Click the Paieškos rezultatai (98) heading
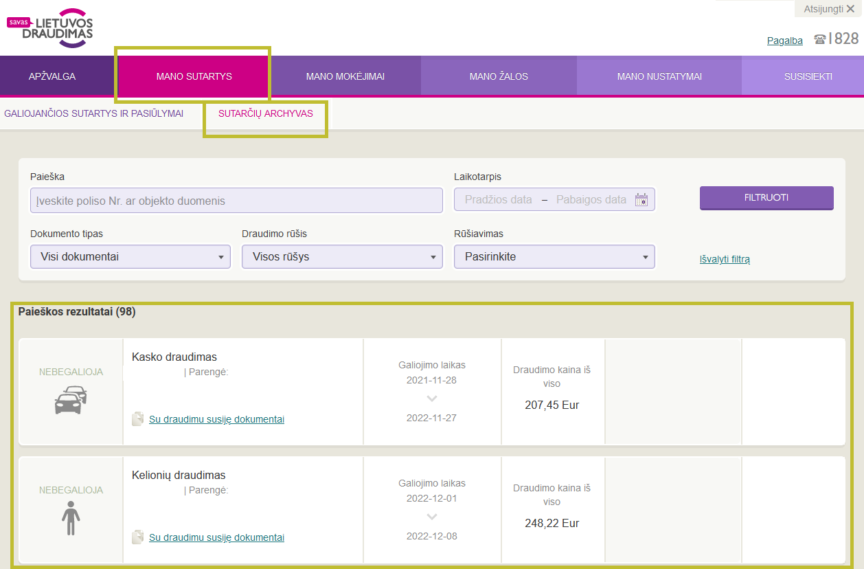Viewport: 864px width, 569px height. coord(77,312)
